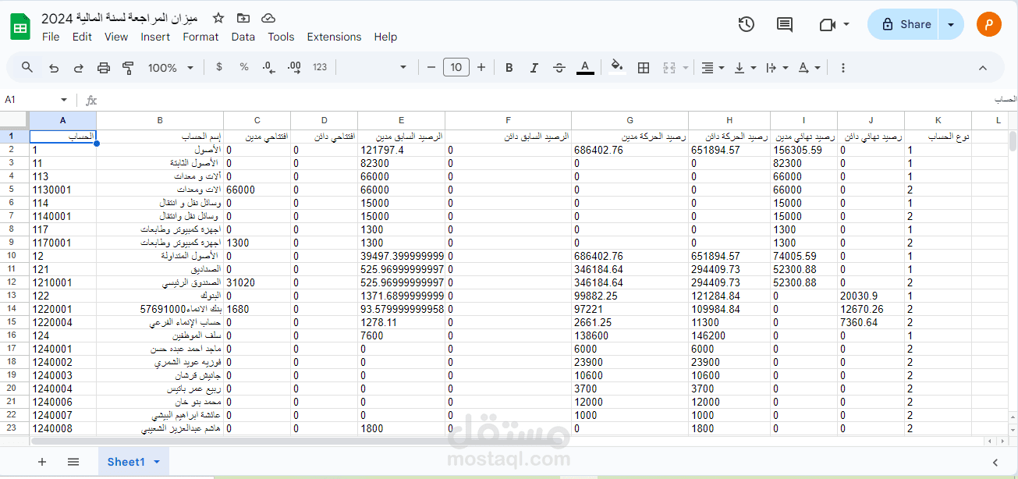This screenshot has width=1018, height=479.
Task: Click cell with value 20030.9
Action: pyautogui.click(x=871, y=296)
